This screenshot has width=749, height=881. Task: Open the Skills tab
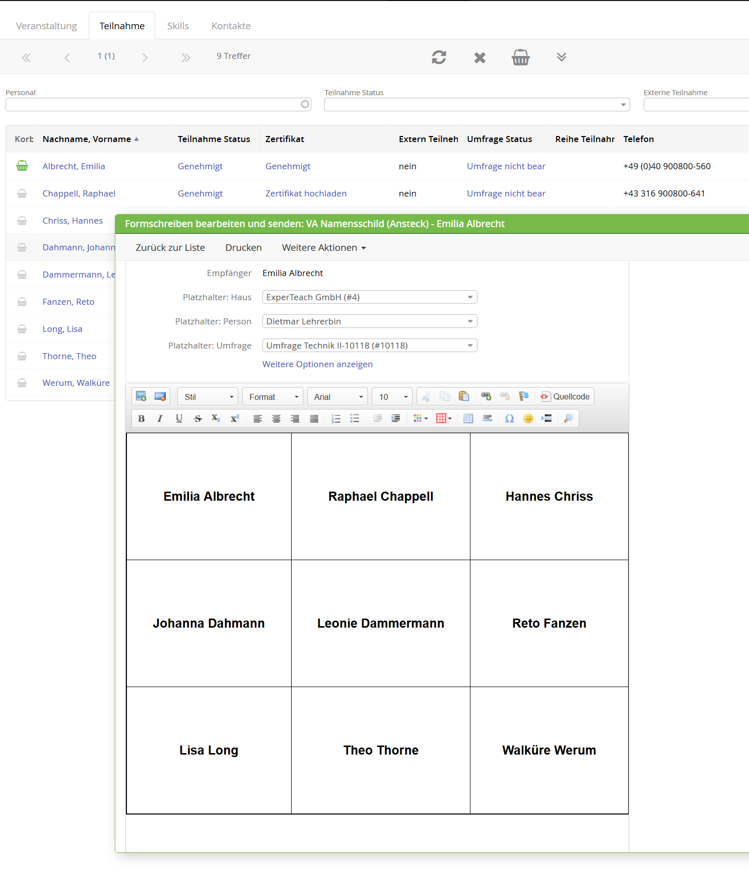(178, 26)
